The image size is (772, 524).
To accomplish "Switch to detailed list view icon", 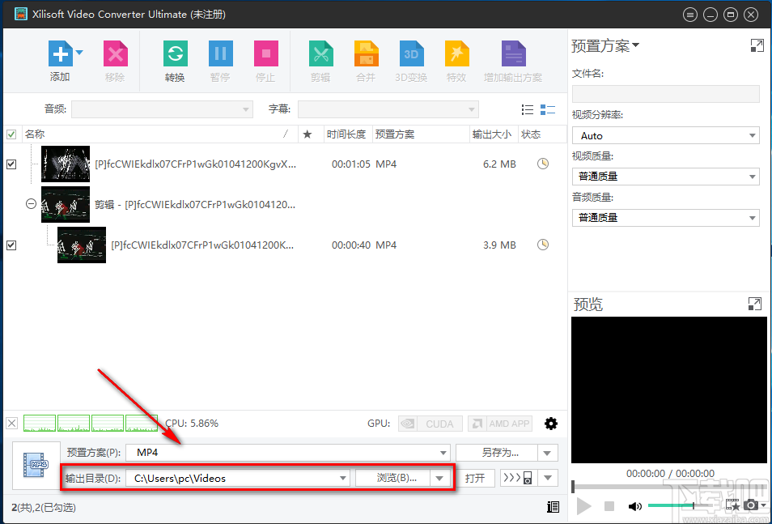I will 548,109.
